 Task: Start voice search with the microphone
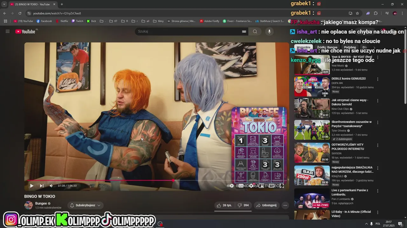click(x=269, y=31)
